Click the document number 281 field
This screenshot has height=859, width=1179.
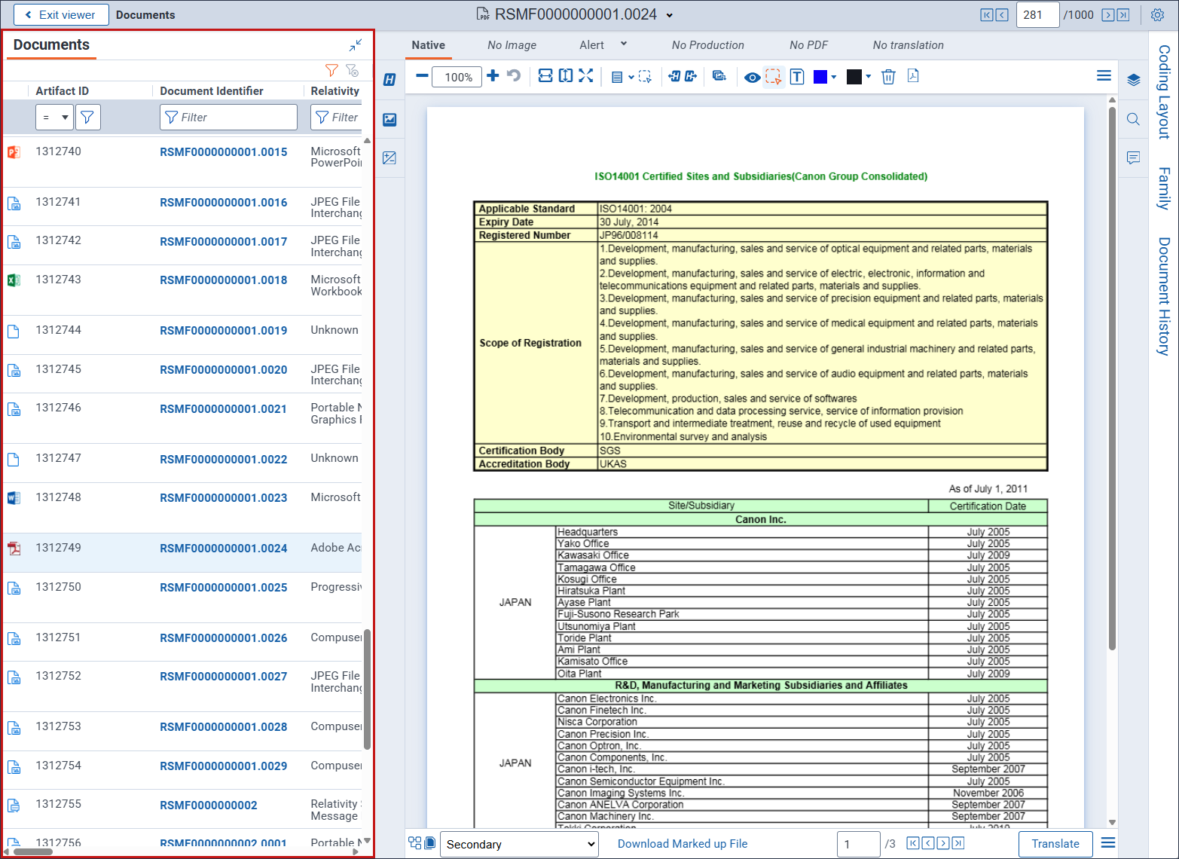(1037, 15)
